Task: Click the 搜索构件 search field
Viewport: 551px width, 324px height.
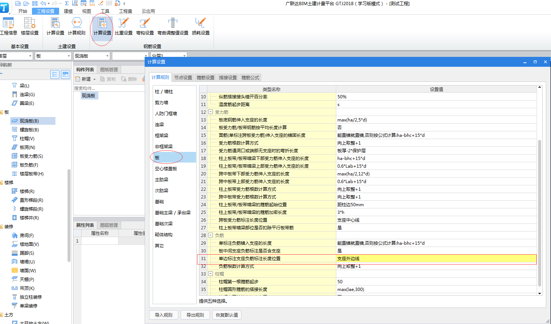Action: click(x=109, y=88)
